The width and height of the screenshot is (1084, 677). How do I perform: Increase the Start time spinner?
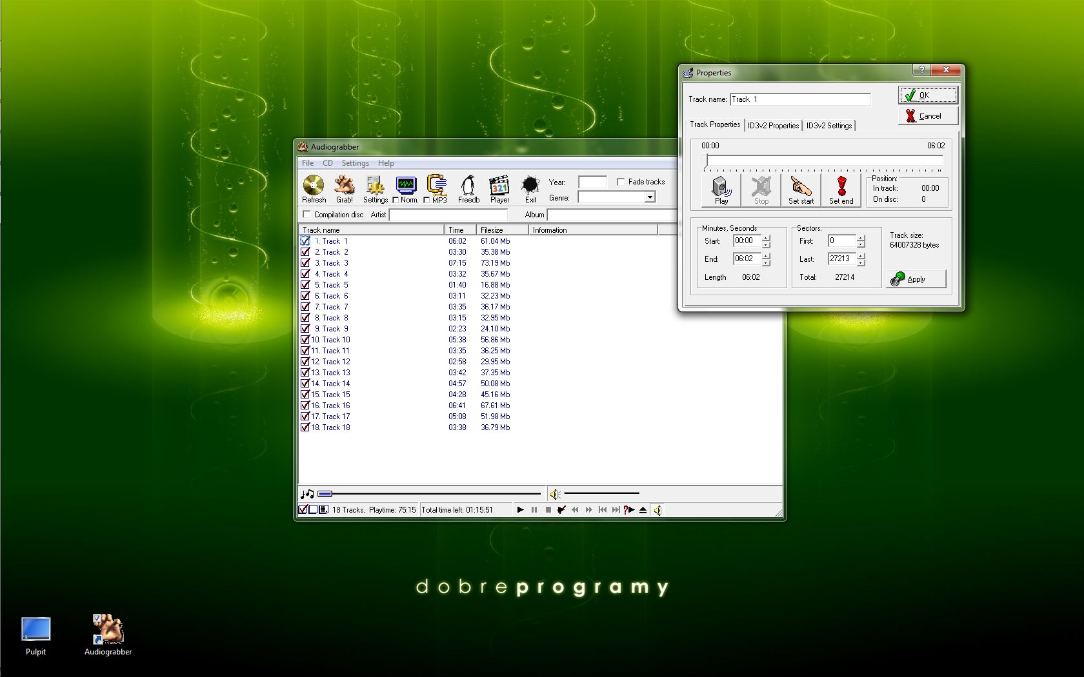766,238
